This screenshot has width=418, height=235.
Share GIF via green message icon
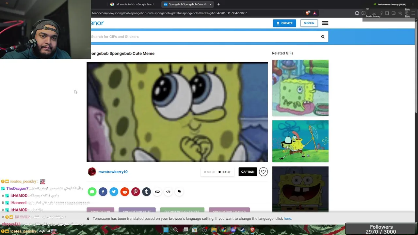pos(92,192)
